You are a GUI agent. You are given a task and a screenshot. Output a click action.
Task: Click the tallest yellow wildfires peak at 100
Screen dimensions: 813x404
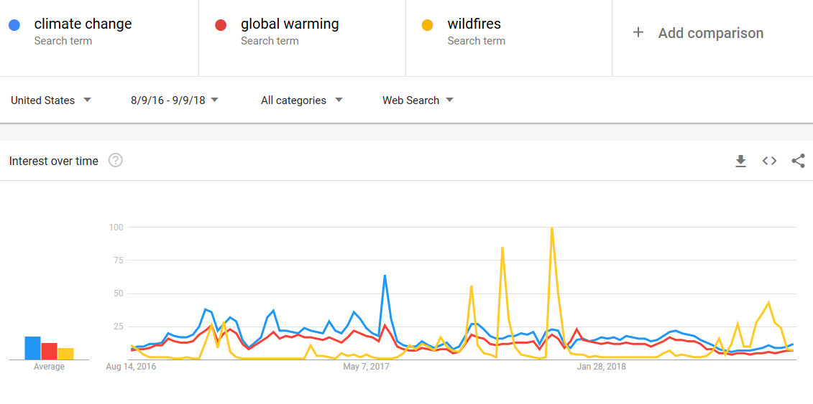point(551,228)
